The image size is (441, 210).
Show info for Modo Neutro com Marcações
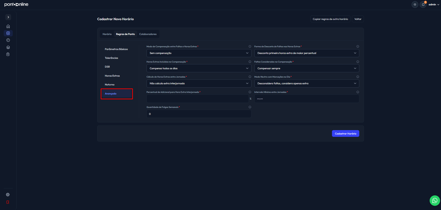(x=357, y=77)
